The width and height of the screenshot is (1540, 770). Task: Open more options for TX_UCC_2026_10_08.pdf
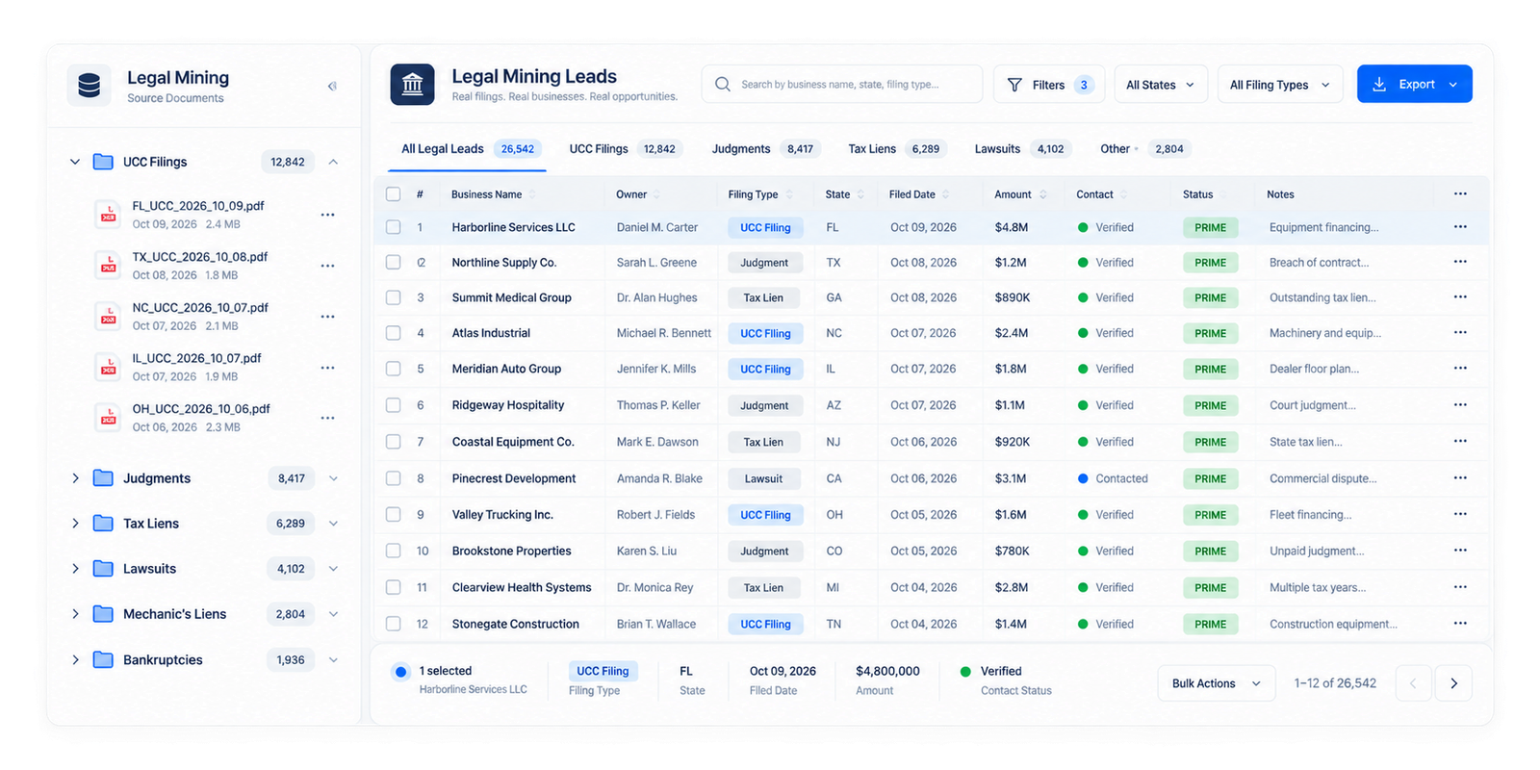tap(327, 266)
